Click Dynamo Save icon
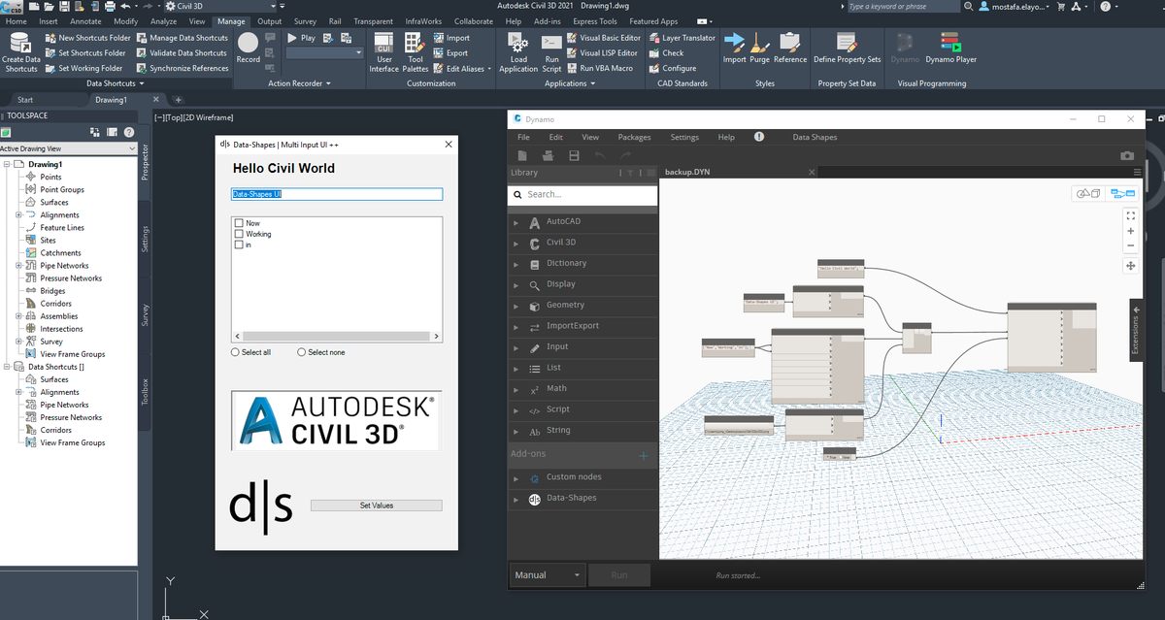The height and width of the screenshot is (620, 1165). 574,155
